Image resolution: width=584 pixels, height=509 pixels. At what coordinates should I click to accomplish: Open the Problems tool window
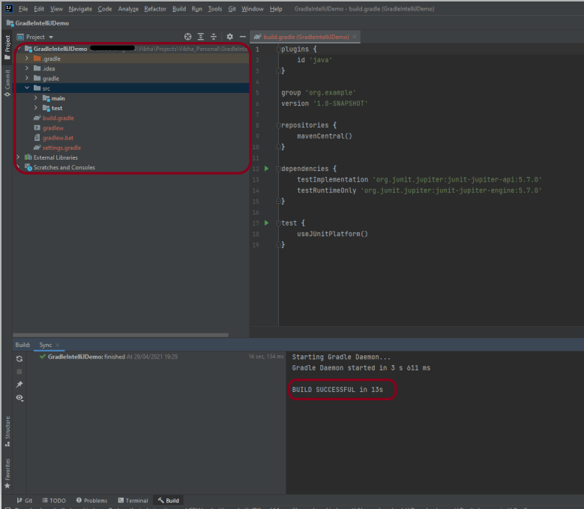coord(91,500)
